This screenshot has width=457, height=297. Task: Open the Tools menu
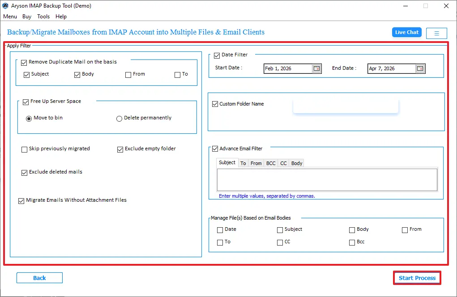click(43, 17)
